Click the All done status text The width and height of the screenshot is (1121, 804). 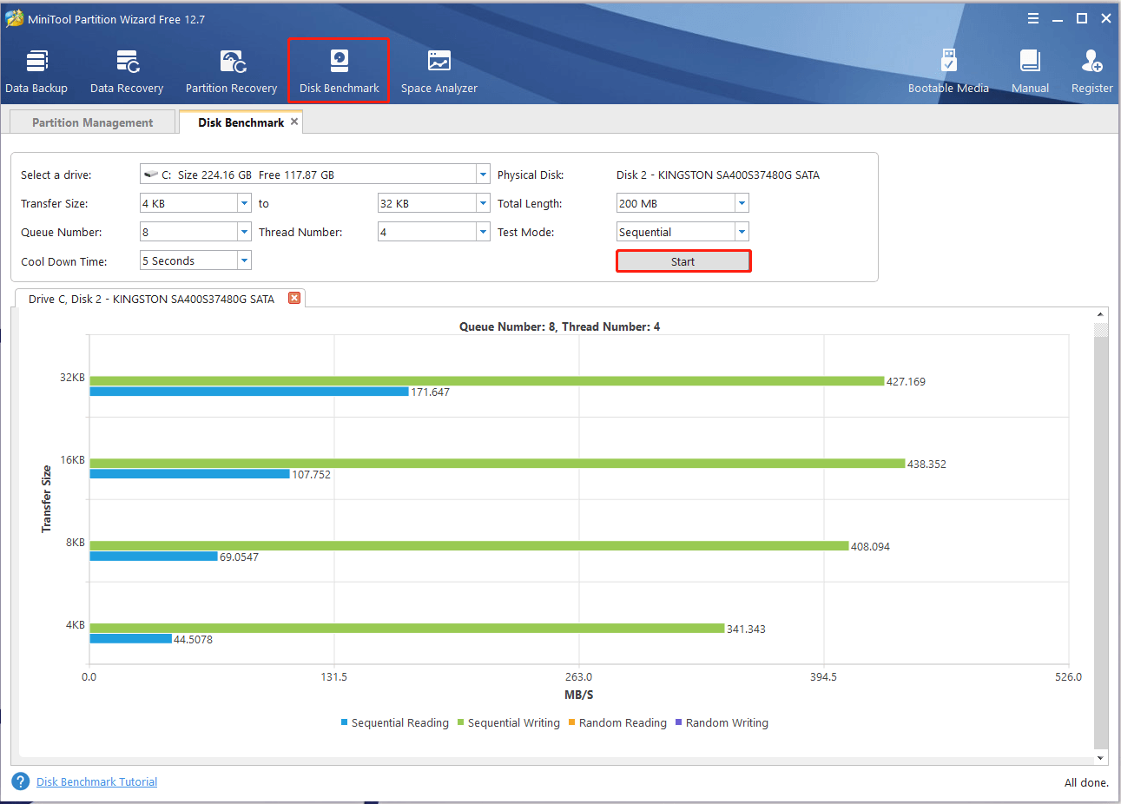click(x=1086, y=782)
